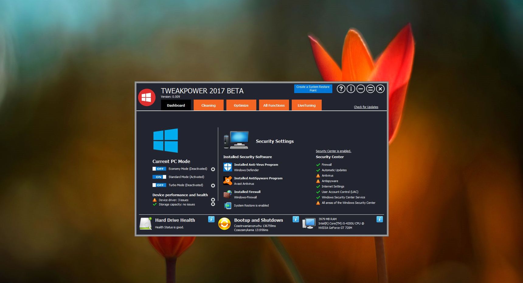The image size is (523, 283).
Task: Open the menu icon with horizontal lines
Action: point(370,89)
